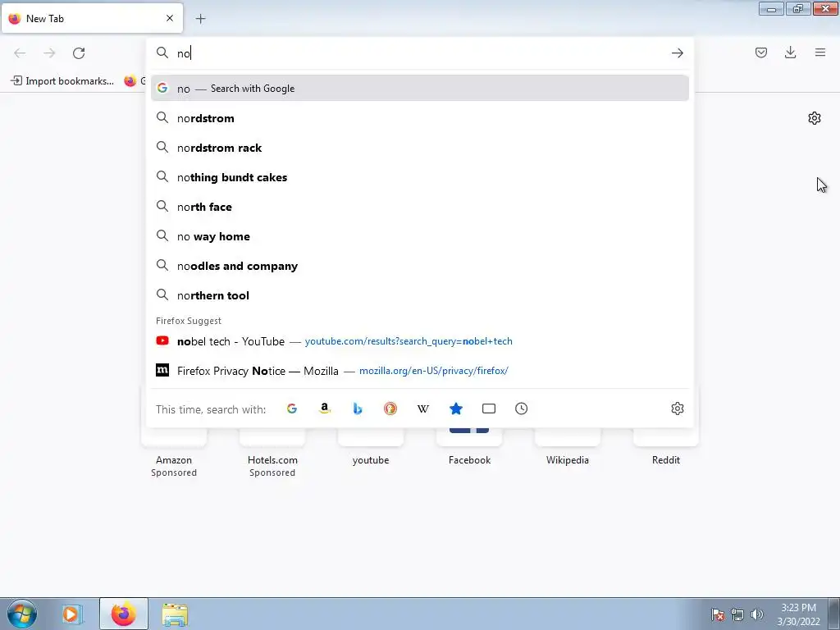Open the Reddit shortcut tile
The image size is (840, 630).
click(x=666, y=447)
